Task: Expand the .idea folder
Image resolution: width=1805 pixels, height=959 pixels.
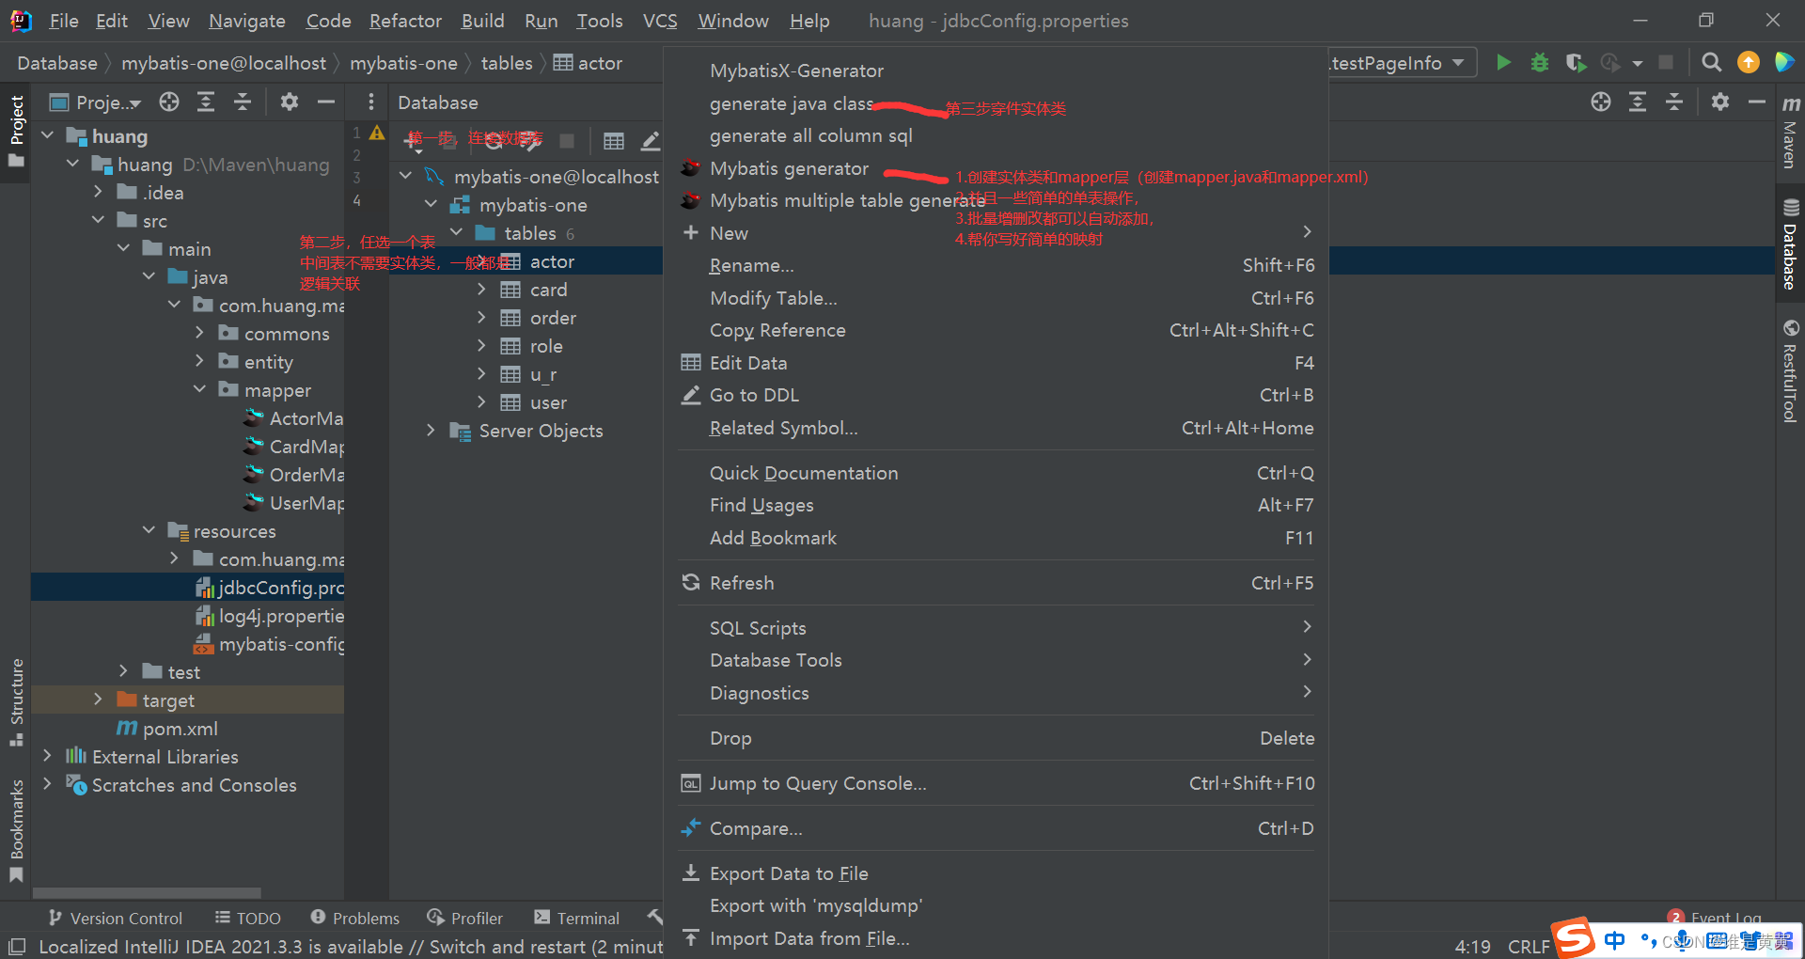Action: [x=98, y=193]
